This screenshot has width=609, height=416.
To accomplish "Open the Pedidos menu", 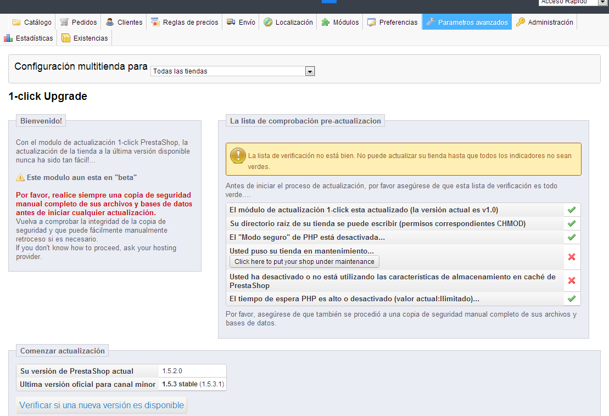I will point(78,22).
